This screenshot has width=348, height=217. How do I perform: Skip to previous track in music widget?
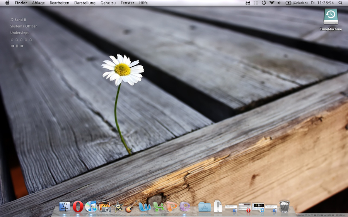[12, 46]
